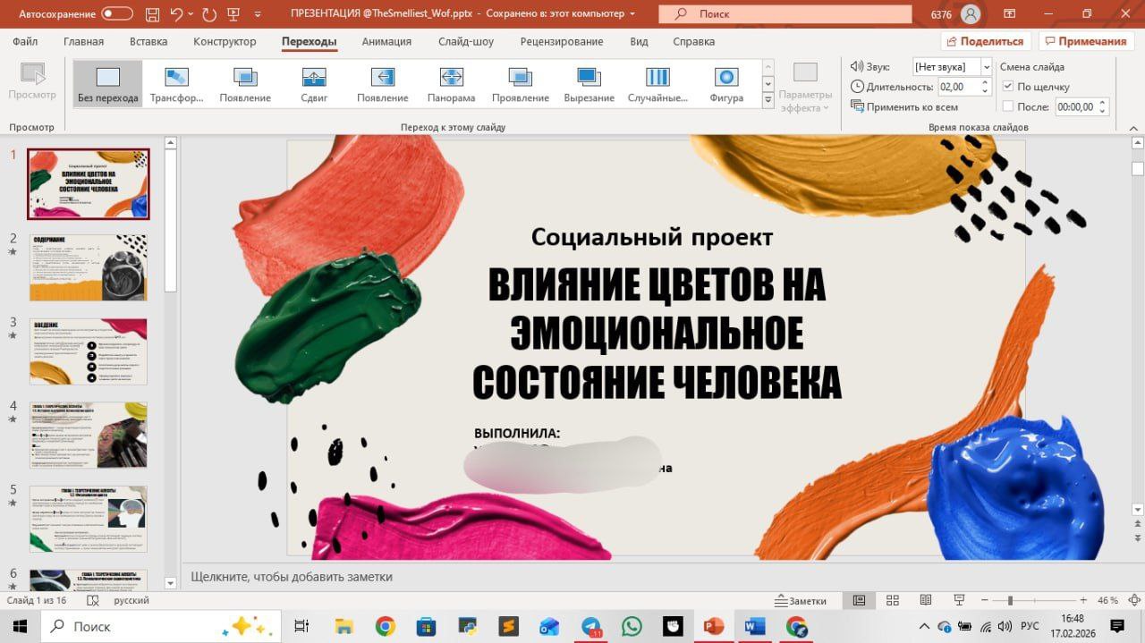Click zoom percentage 46 %
This screenshot has width=1145, height=643.
coord(1107,600)
